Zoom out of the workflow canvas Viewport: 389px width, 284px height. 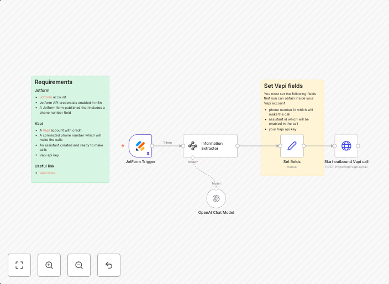tap(79, 265)
